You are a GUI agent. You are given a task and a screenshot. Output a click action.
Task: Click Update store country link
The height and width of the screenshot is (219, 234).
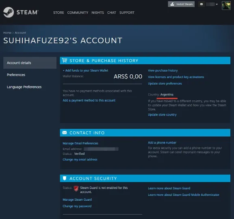tap(162, 115)
